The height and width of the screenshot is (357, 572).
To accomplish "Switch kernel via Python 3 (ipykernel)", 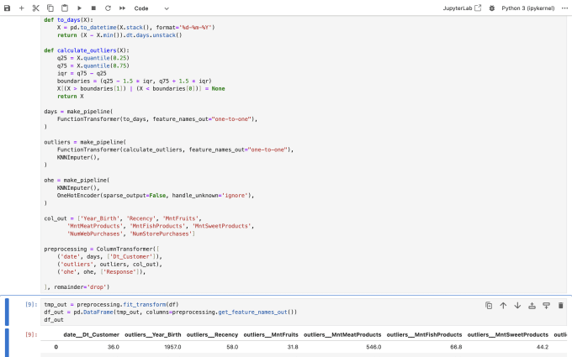I will click(x=528, y=8).
